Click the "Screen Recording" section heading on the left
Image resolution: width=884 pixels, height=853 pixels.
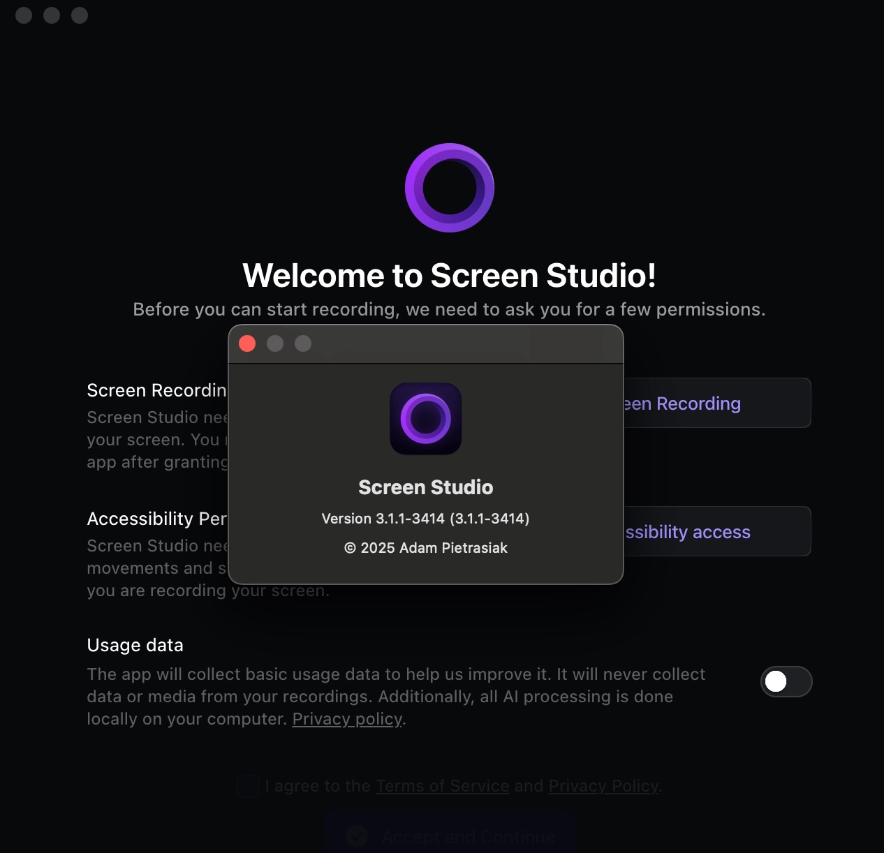(157, 390)
